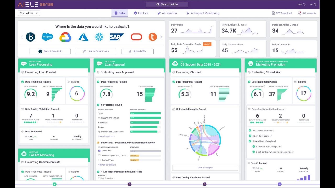Check the Previous Opportunity Outcome checkbox
The image size is (335, 188).
click(x=99, y=155)
